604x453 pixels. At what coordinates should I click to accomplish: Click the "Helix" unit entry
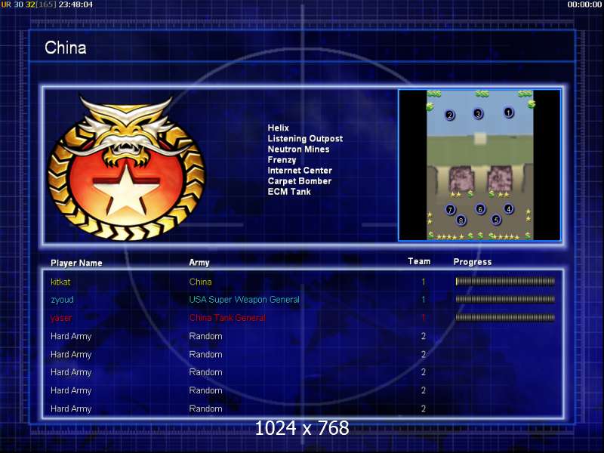click(278, 128)
